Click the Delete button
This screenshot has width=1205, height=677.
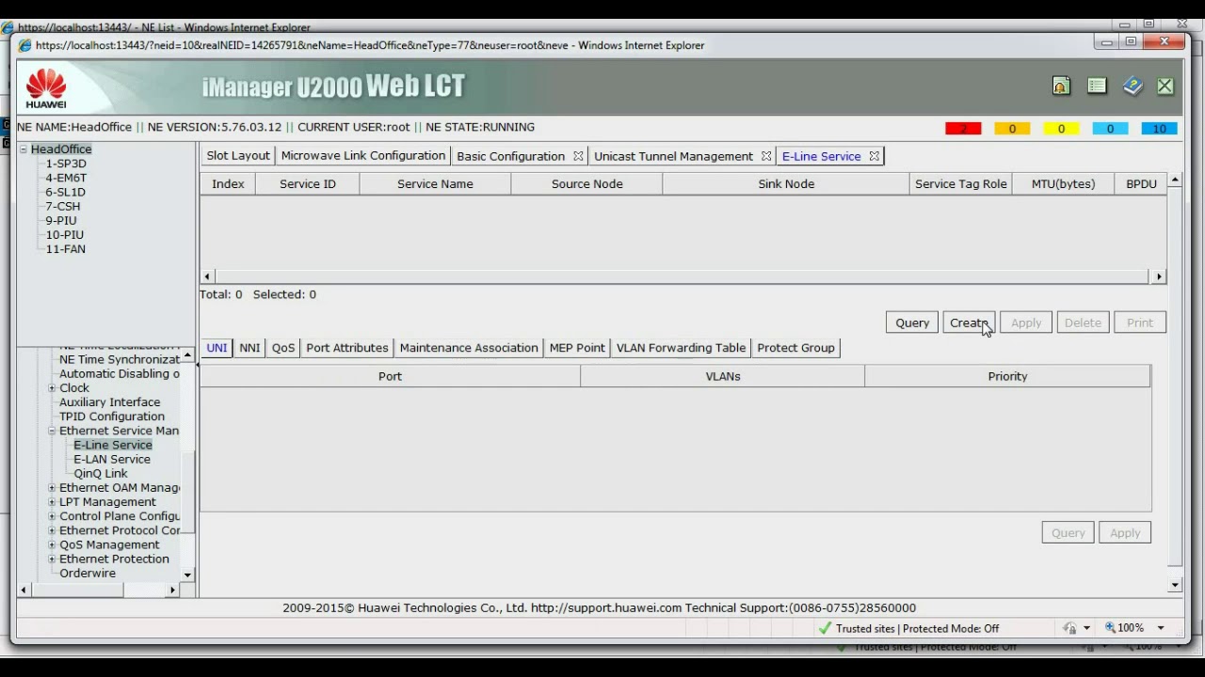click(x=1083, y=323)
